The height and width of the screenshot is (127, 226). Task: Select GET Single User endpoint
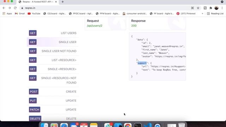pos(53,42)
